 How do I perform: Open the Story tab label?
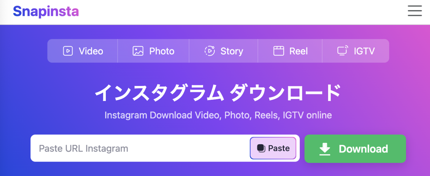(232, 51)
